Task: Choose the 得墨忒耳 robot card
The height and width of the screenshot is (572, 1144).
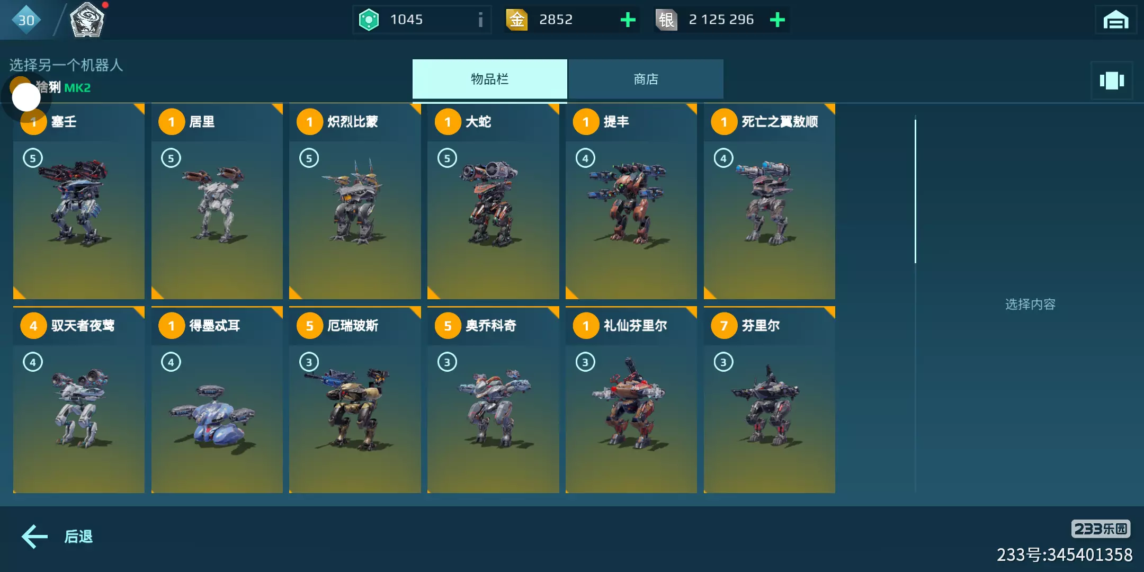Action: coord(217,400)
